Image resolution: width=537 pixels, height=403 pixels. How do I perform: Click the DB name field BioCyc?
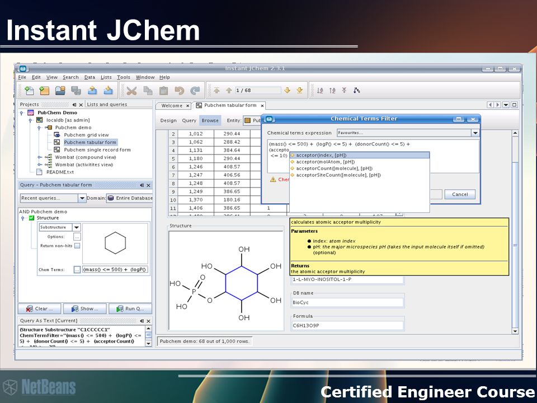(347, 303)
